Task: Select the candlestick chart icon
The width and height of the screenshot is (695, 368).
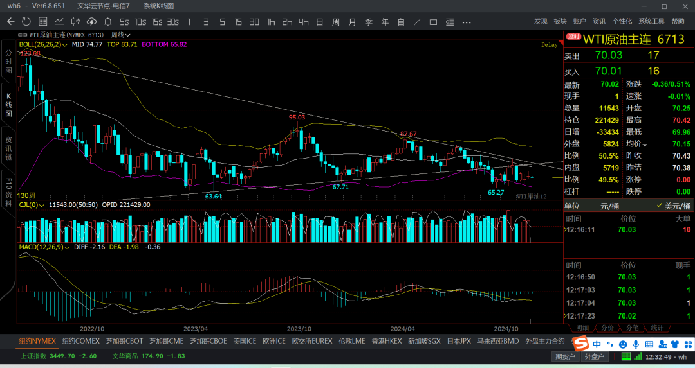Action: [75, 21]
